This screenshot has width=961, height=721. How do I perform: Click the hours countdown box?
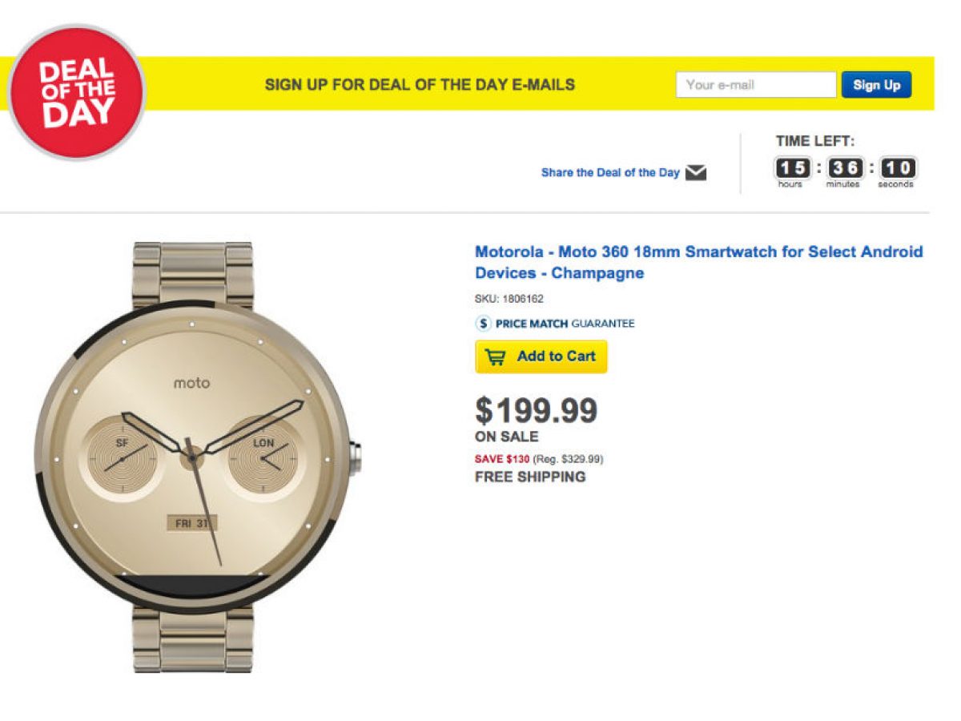tap(791, 169)
